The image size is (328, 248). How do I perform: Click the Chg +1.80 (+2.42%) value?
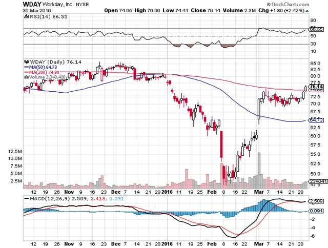(x=281, y=10)
